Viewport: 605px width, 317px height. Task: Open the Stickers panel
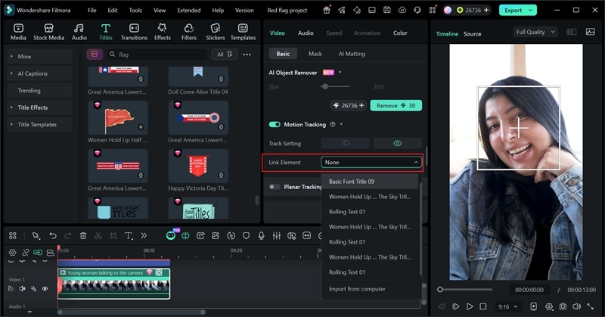tap(216, 32)
